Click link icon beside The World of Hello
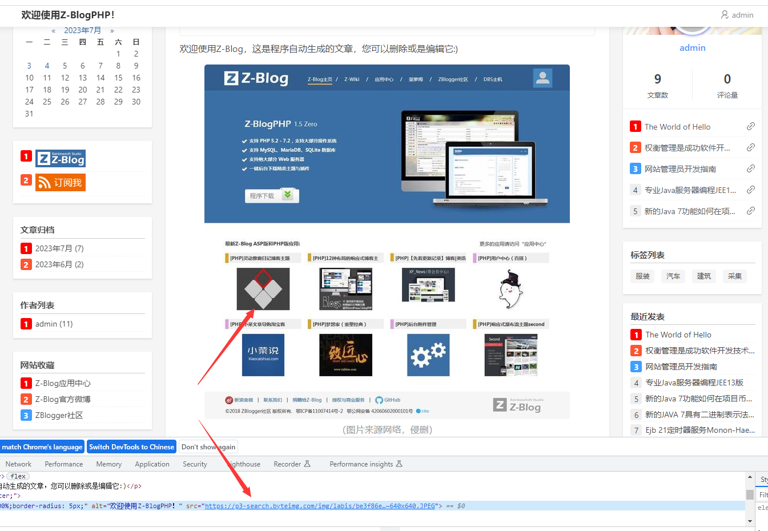This screenshot has width=768, height=531. 751,126
